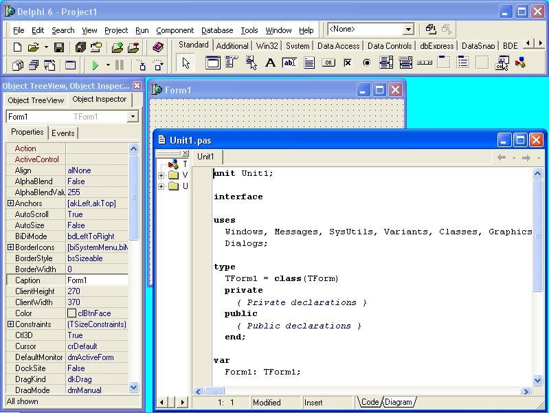
Task: Select the CheckBox component icon
Action: 347,63
